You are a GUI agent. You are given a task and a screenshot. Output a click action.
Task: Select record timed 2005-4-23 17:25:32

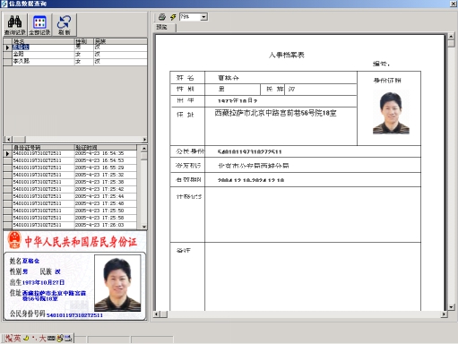(x=70, y=175)
